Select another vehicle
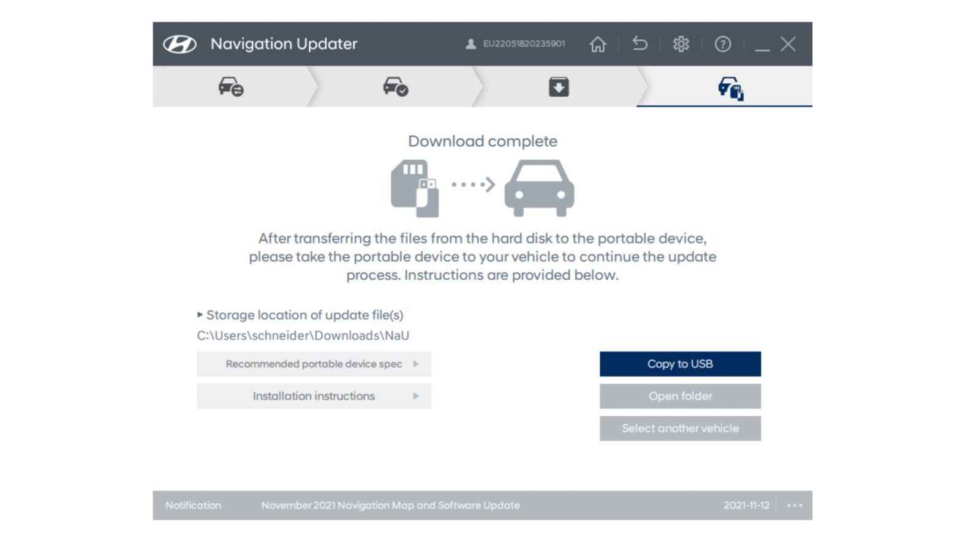 click(x=680, y=428)
